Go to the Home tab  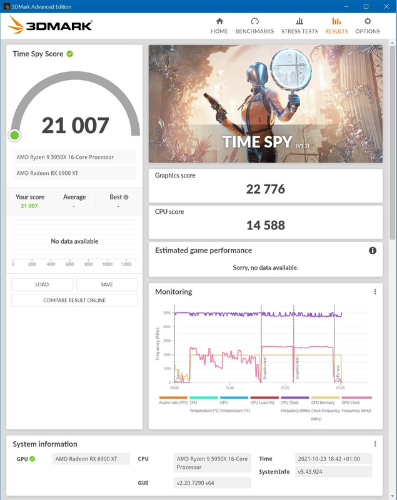219,26
